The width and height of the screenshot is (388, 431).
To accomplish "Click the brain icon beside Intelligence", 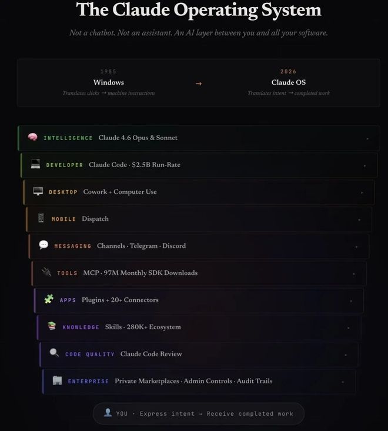I will coord(33,137).
